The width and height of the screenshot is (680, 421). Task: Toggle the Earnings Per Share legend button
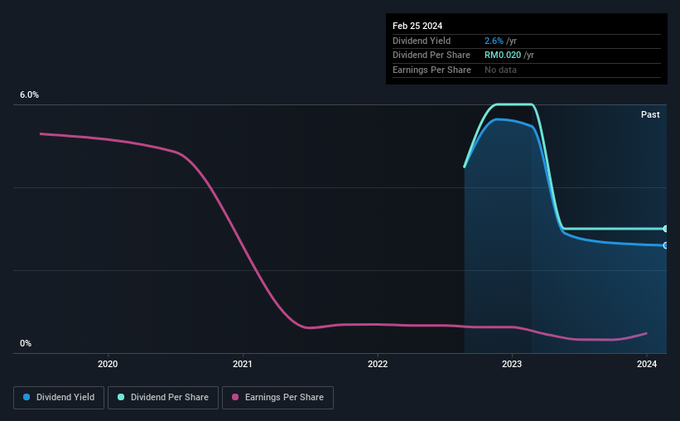[x=277, y=398]
